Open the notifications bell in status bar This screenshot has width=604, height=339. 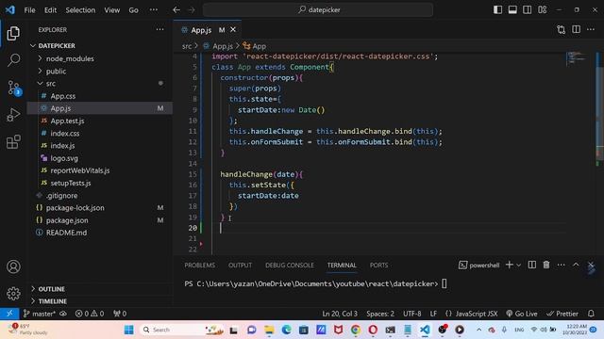click(591, 314)
